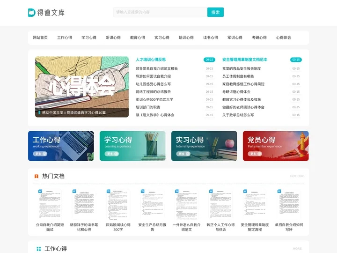The height and width of the screenshot is (253, 337).
Task: Open the 党员心得 category card
Action: coord(276,146)
